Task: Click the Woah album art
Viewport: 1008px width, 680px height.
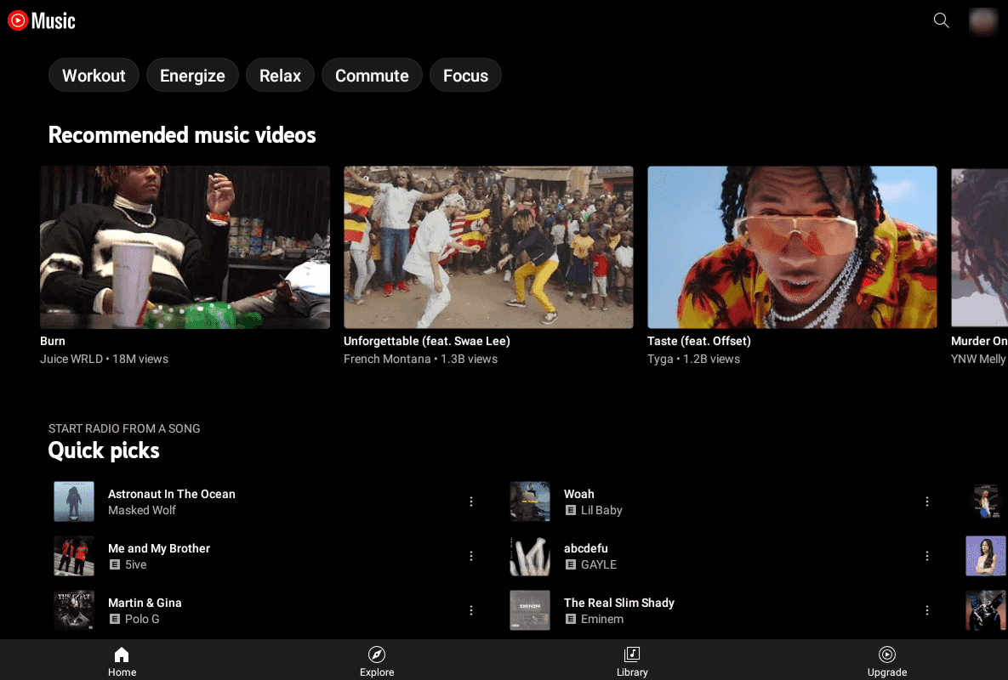Action: point(530,501)
